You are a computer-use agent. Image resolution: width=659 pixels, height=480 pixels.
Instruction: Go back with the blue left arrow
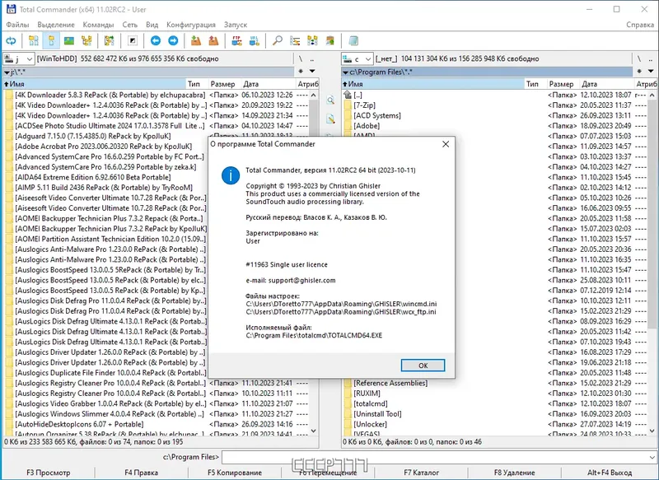click(156, 40)
